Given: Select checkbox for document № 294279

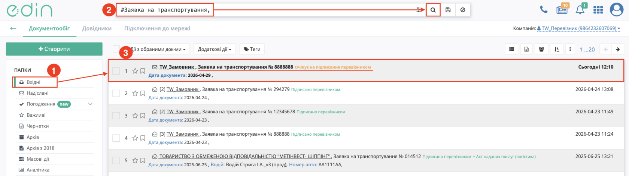Looking at the screenshot, I should coord(116,93).
